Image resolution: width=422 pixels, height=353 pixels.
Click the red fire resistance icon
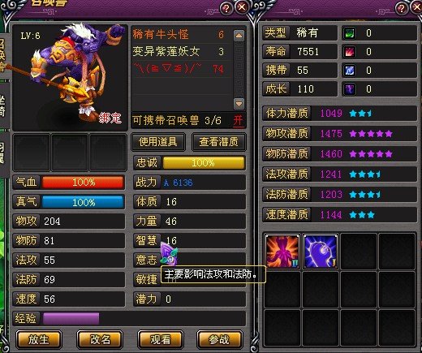(x=349, y=52)
